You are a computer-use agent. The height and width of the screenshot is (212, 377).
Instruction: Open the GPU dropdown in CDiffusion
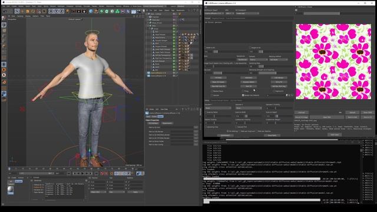point(229,14)
